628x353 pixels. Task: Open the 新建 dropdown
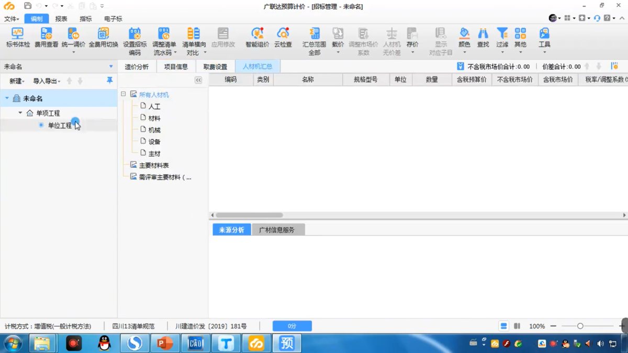pos(17,81)
